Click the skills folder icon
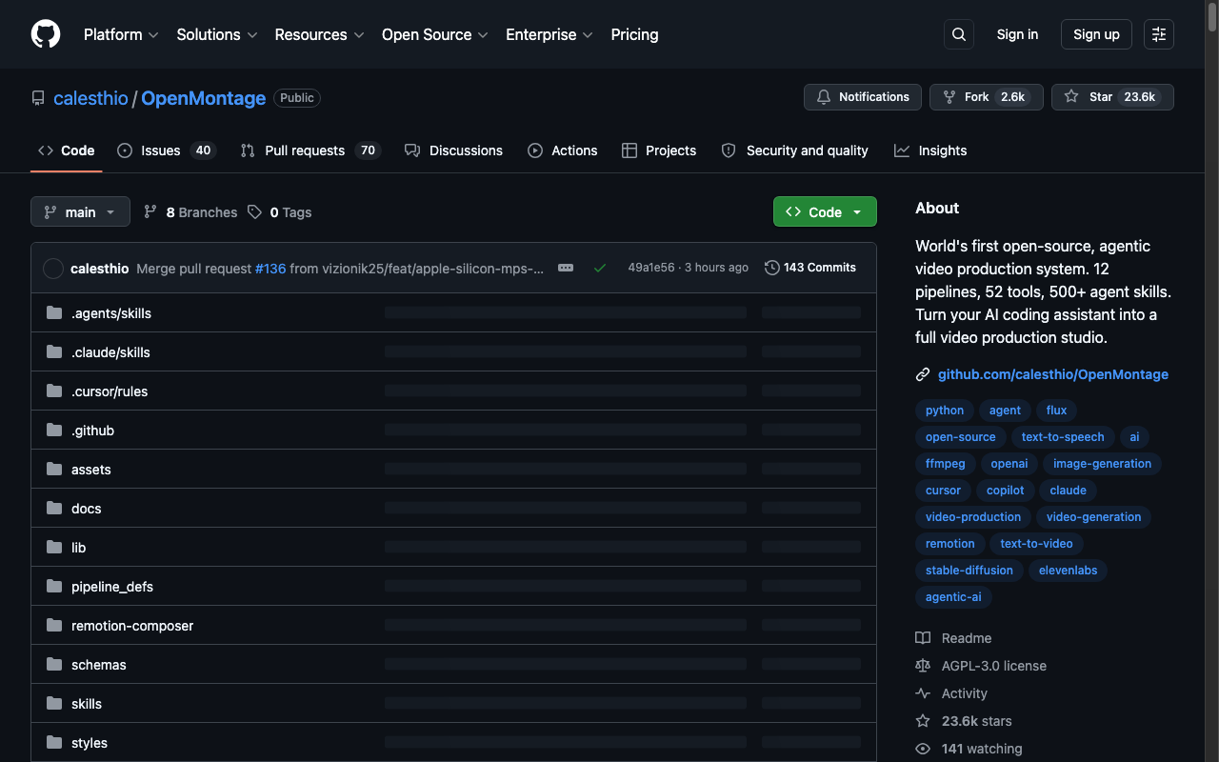The height and width of the screenshot is (762, 1219). (54, 704)
